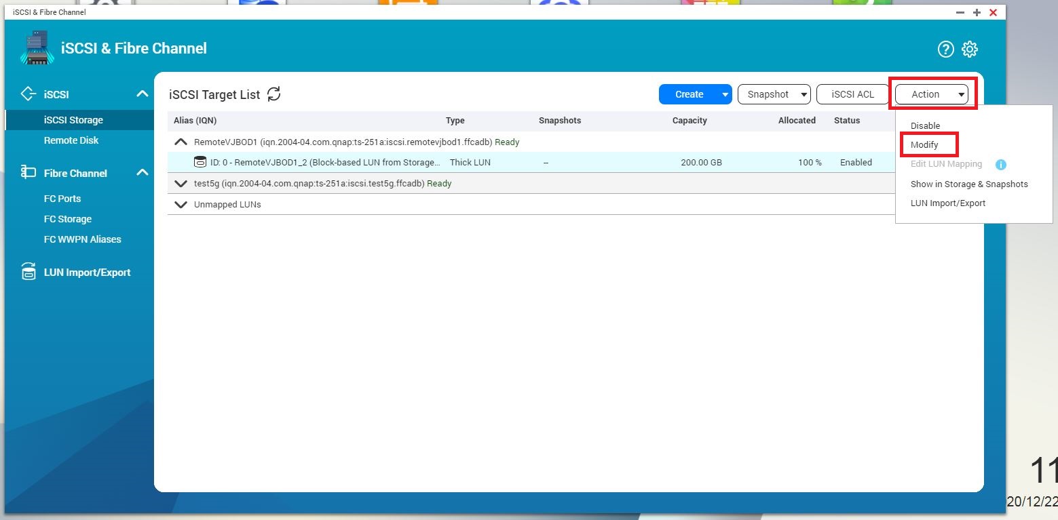The width and height of the screenshot is (1058, 520).
Task: Click the LUN Import/Export sidebar icon
Action: 29,272
